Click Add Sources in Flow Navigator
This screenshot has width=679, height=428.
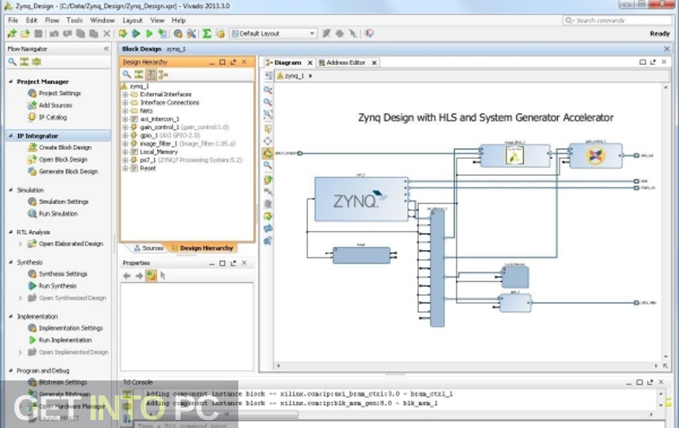click(56, 105)
